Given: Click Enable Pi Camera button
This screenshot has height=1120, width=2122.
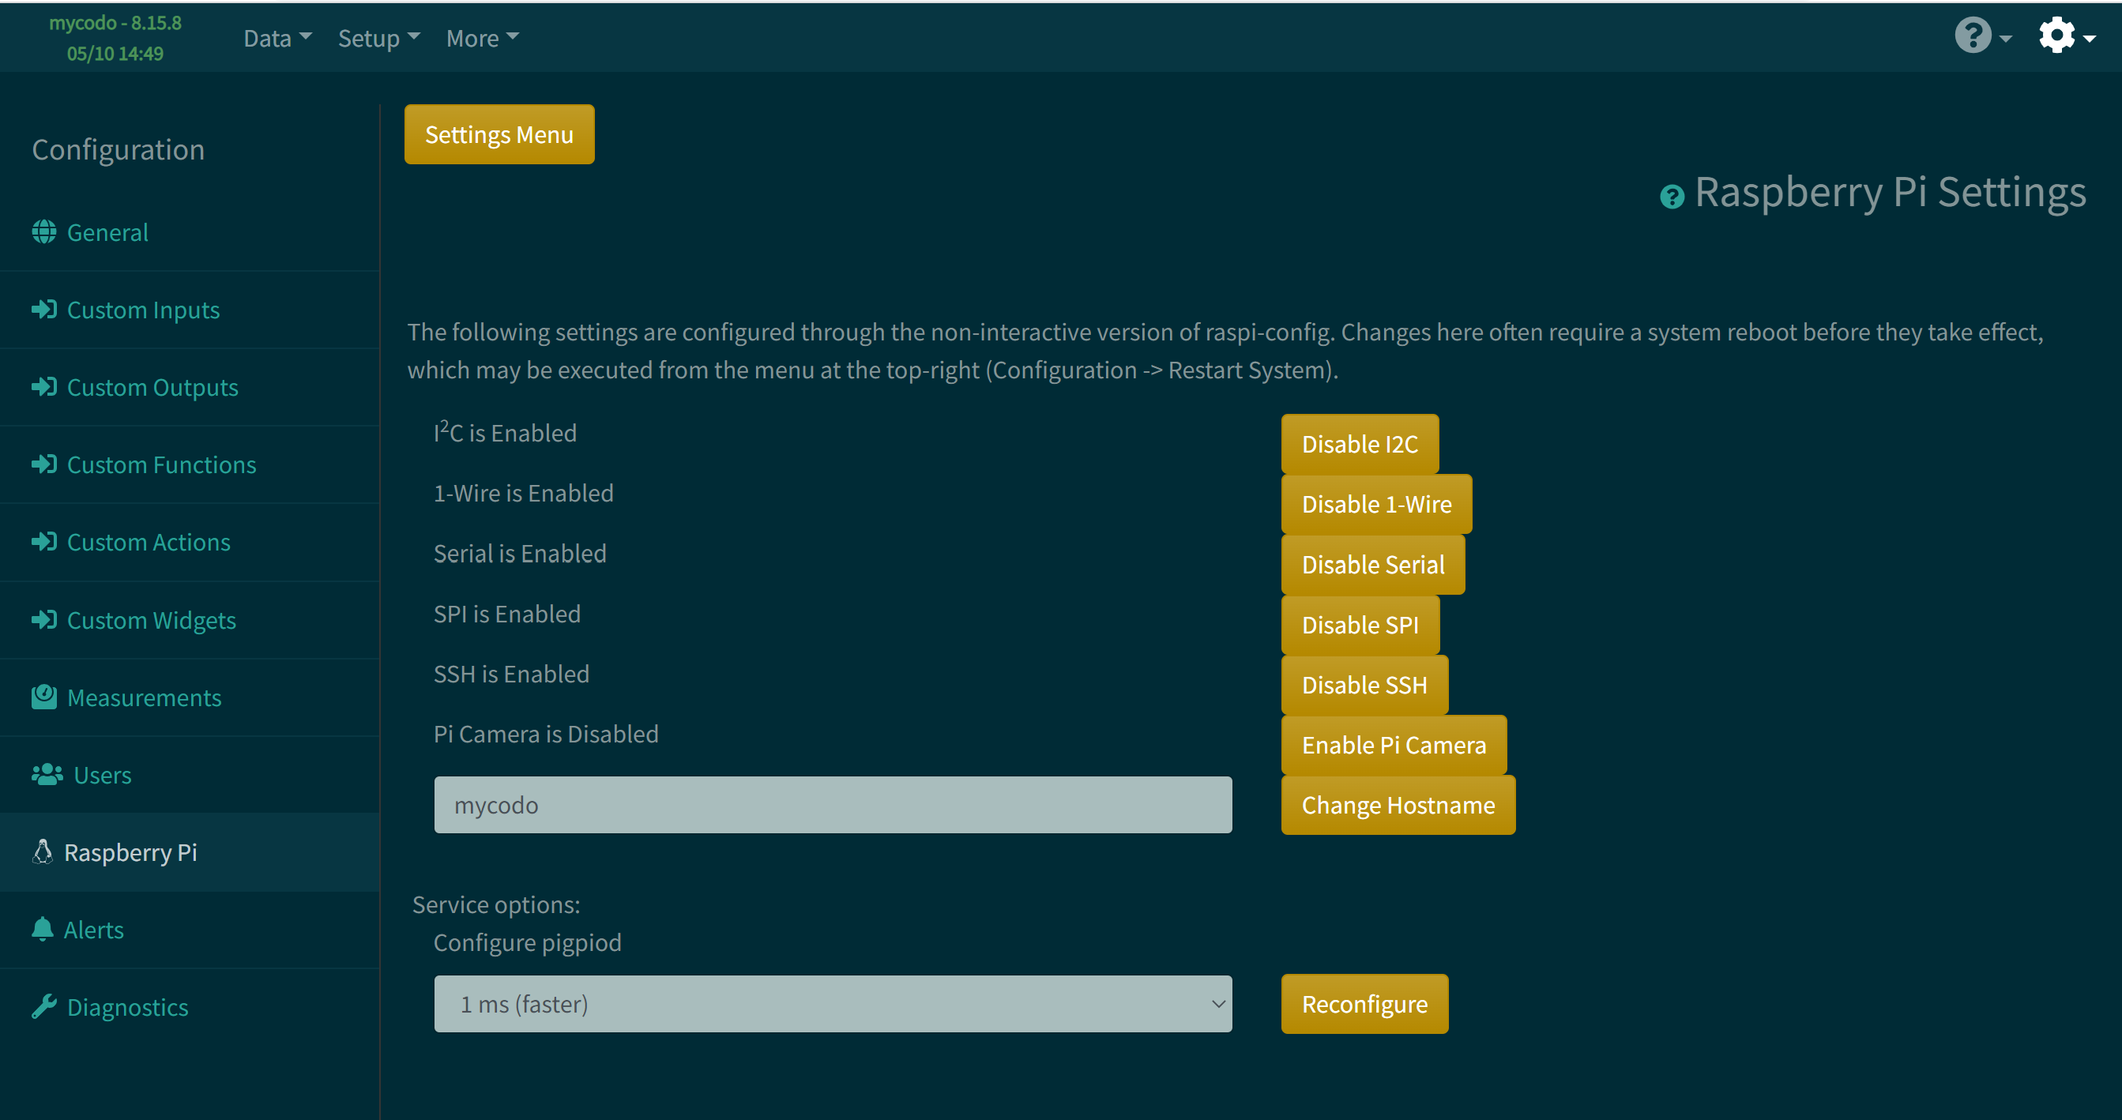Looking at the screenshot, I should coord(1394,745).
